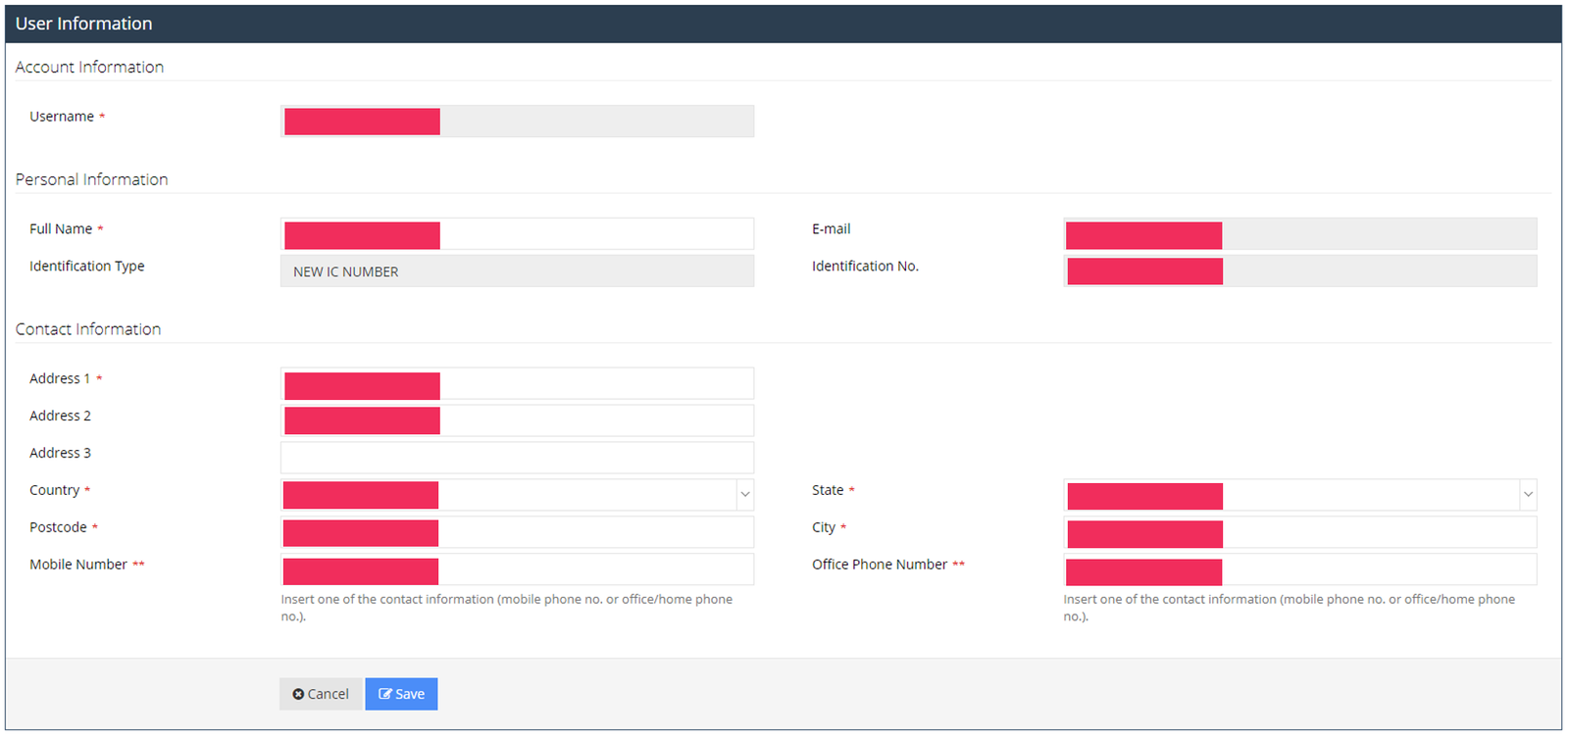Click the 'Contact Information' section heading

88,329
